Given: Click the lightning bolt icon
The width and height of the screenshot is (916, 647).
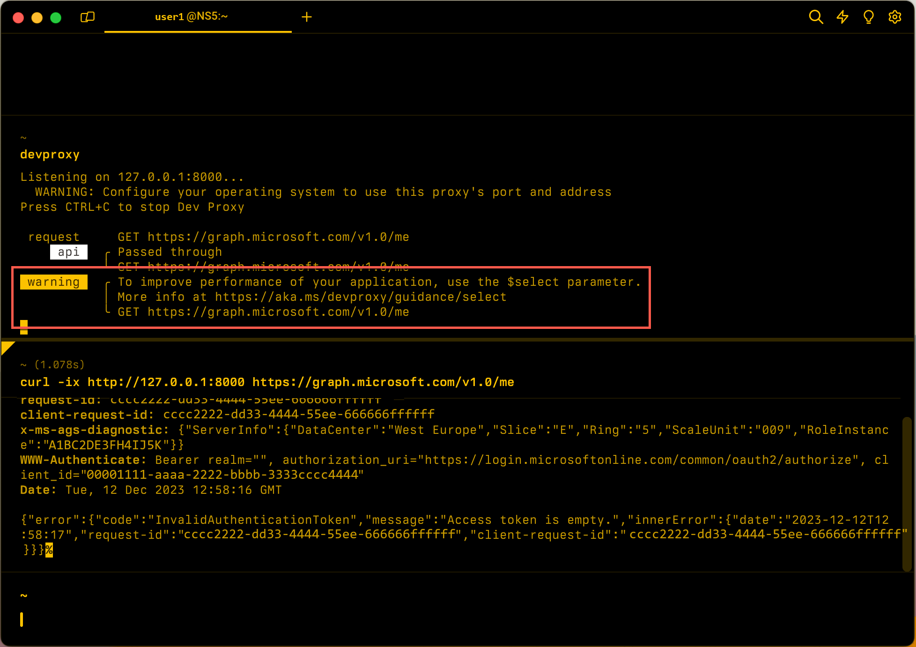Looking at the screenshot, I should (x=842, y=17).
